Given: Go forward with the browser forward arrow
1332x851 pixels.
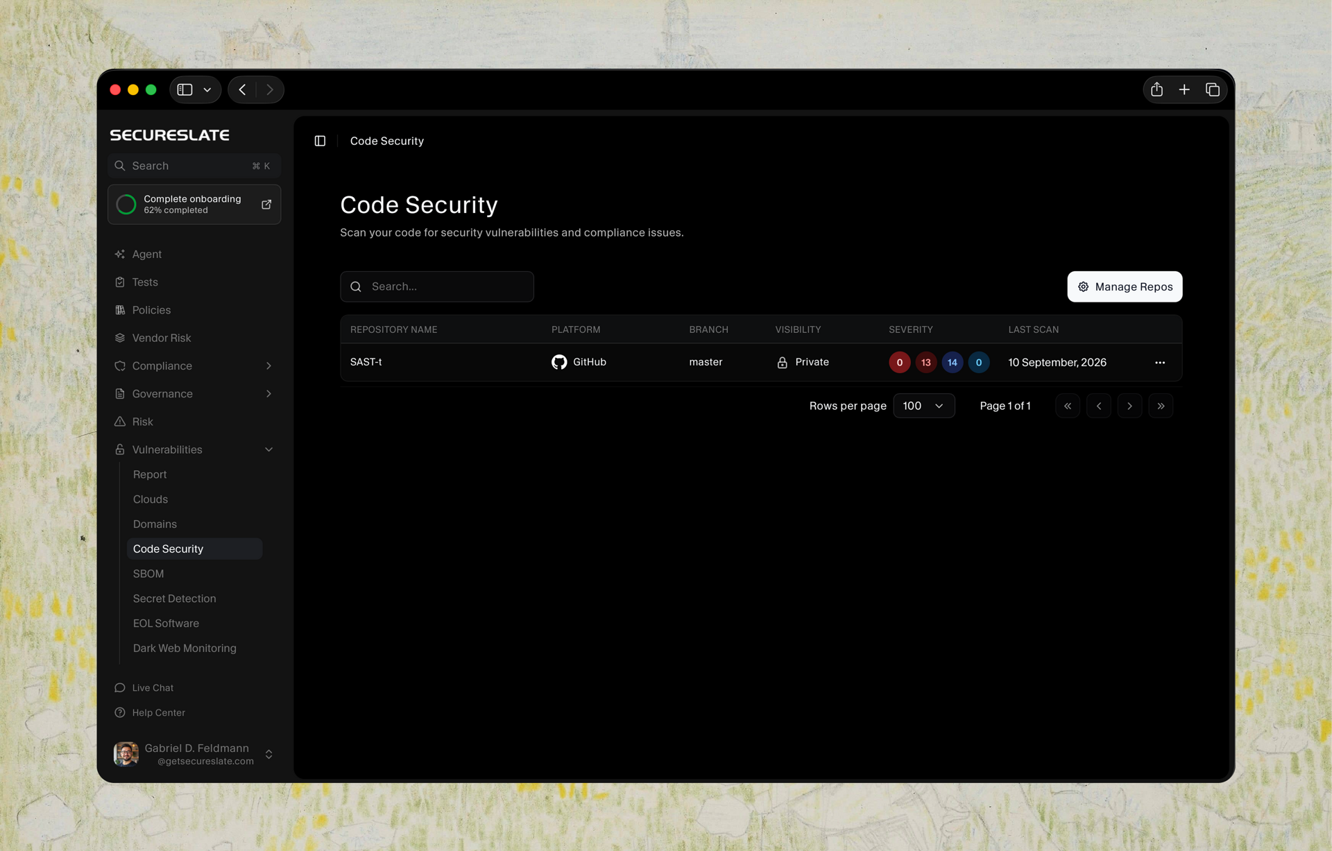Looking at the screenshot, I should (270, 89).
